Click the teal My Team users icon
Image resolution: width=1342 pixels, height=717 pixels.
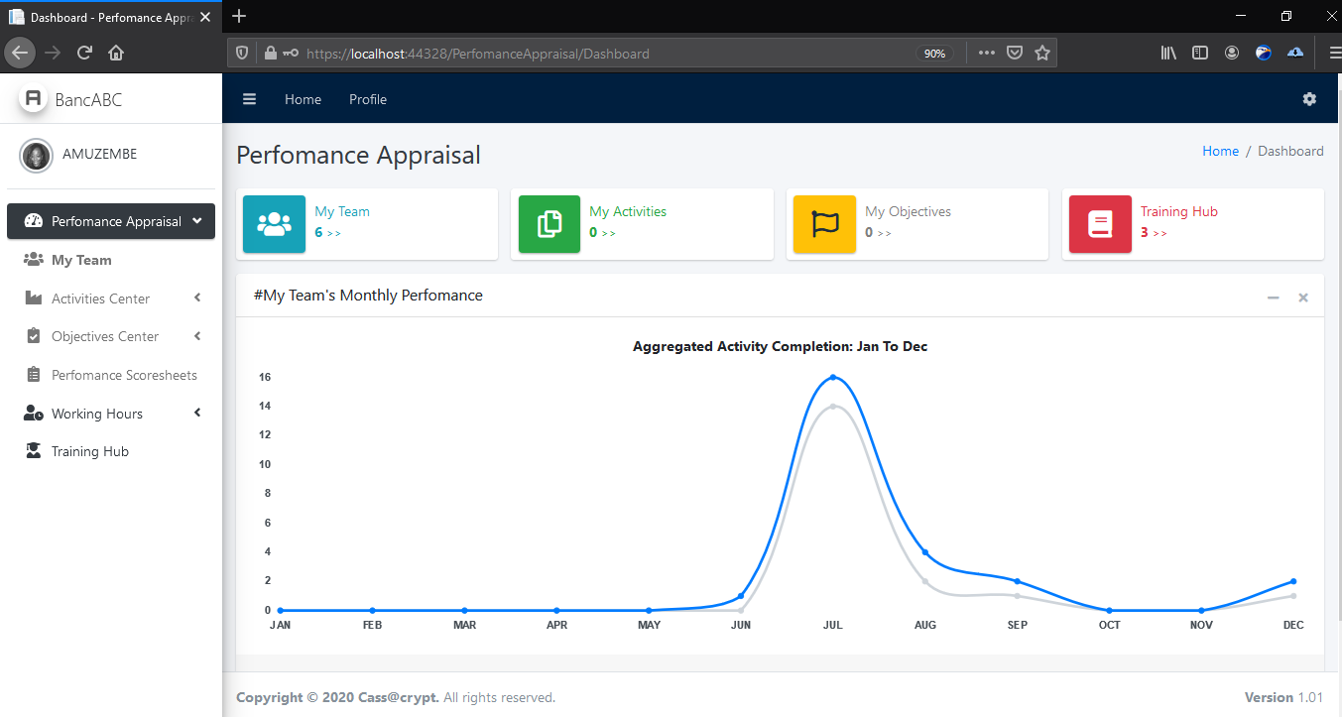pyautogui.click(x=274, y=224)
